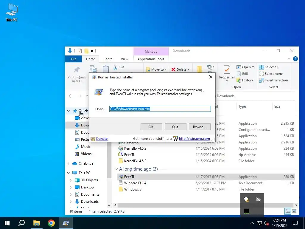
Task: Click the History icon in Open group
Action: click(239, 80)
